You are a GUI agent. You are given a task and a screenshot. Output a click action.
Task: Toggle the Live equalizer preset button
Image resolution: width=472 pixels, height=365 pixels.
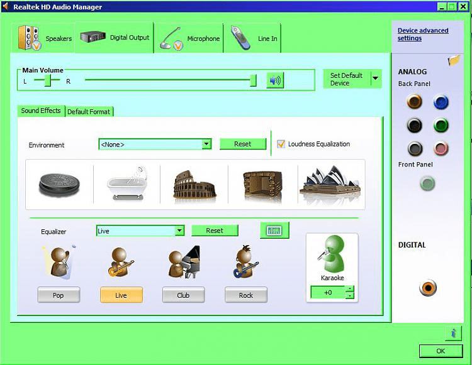121,295
